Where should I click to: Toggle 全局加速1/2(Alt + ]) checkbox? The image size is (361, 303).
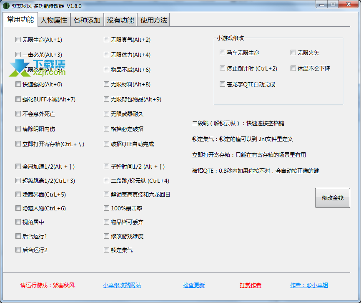(18, 167)
